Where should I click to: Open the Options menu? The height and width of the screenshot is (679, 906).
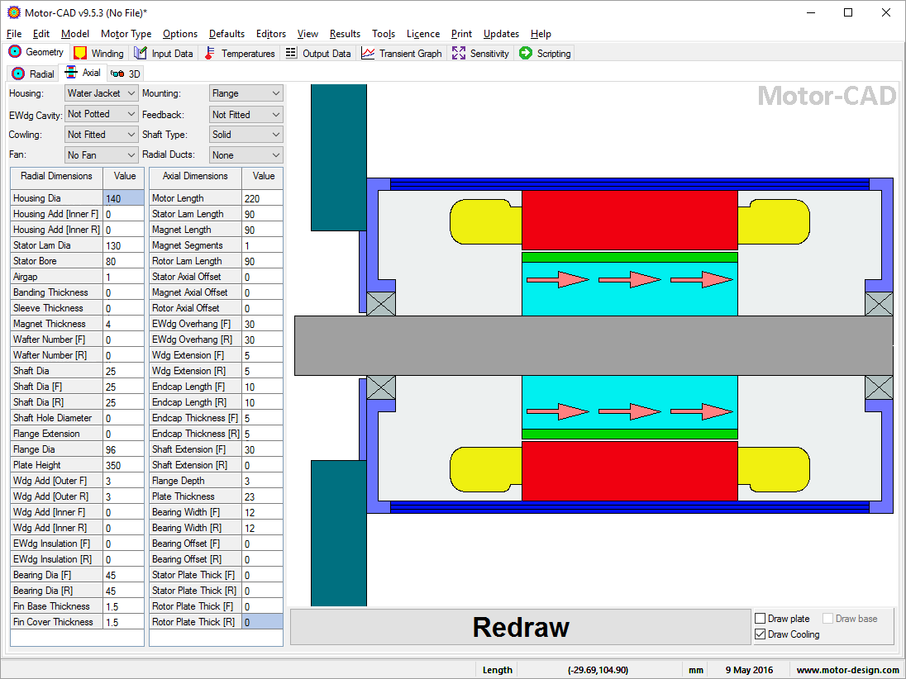click(180, 34)
